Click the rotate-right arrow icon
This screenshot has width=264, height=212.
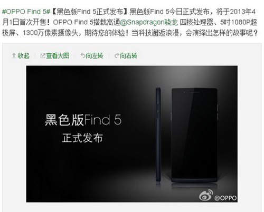pos(117,56)
